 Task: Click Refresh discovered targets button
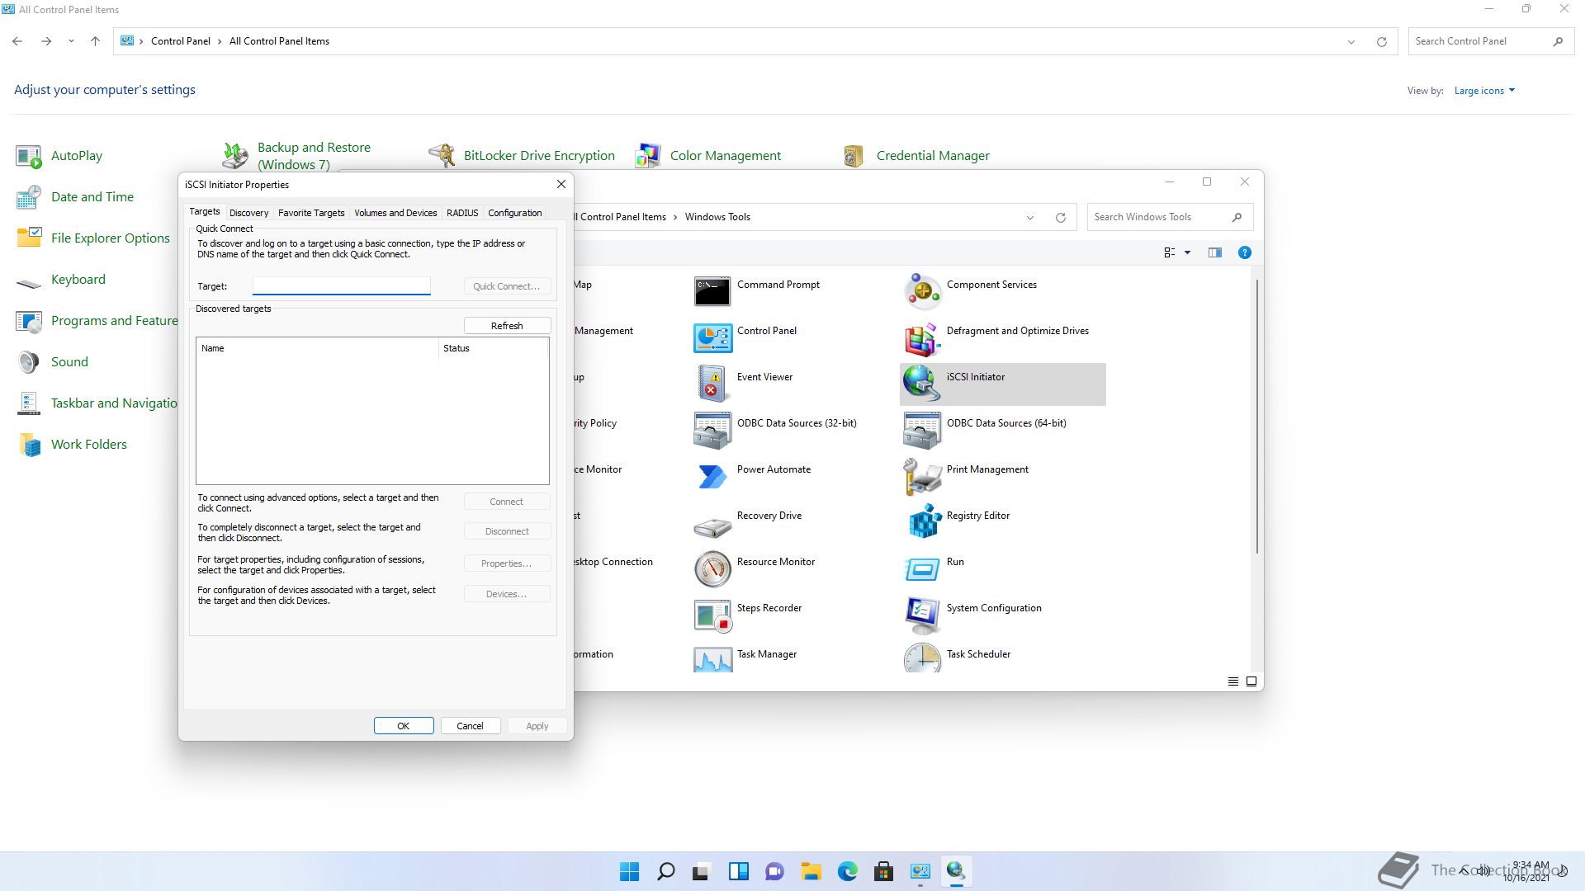[507, 326]
